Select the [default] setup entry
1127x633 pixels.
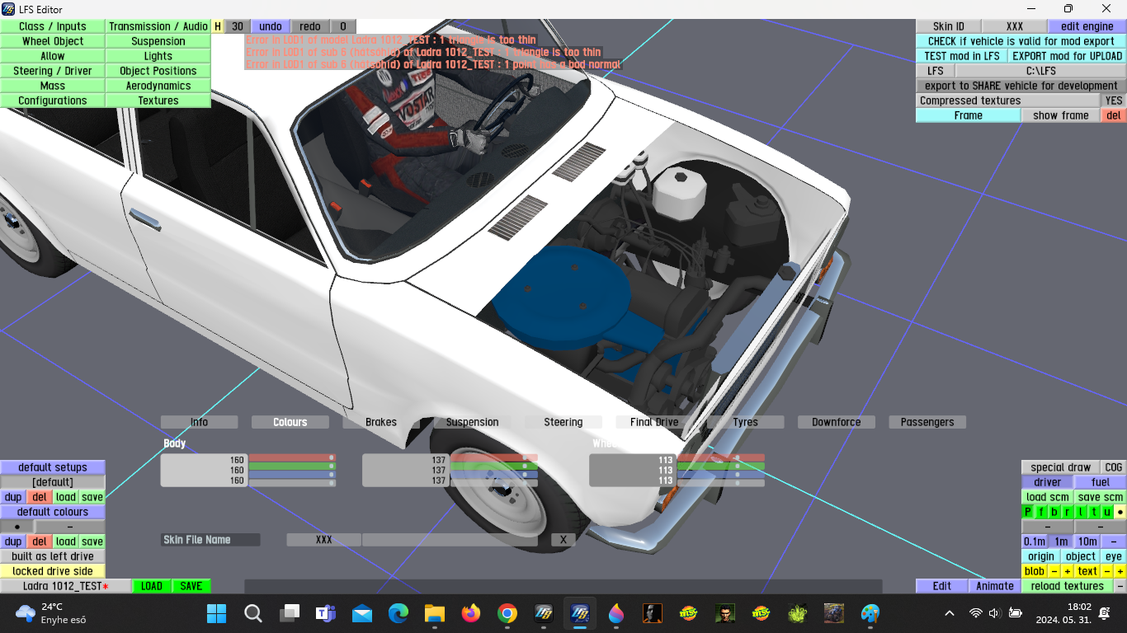53,482
